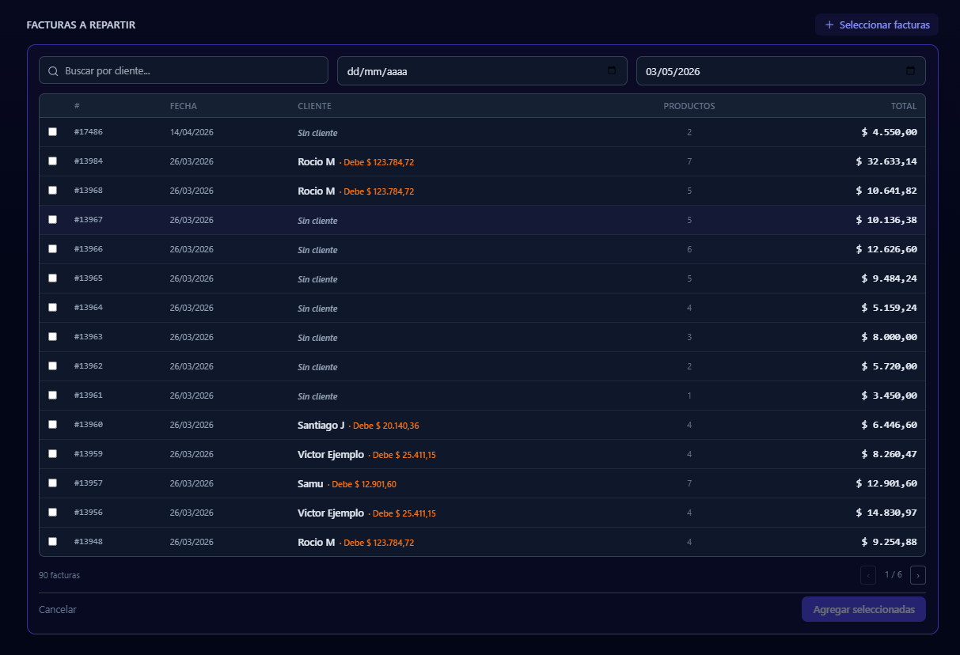
Task: Click the PRODUCTOS column header
Action: click(x=689, y=106)
